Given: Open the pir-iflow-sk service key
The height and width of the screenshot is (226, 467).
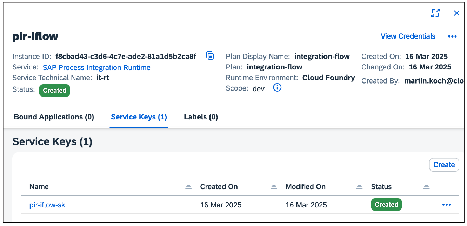Looking at the screenshot, I should point(47,205).
